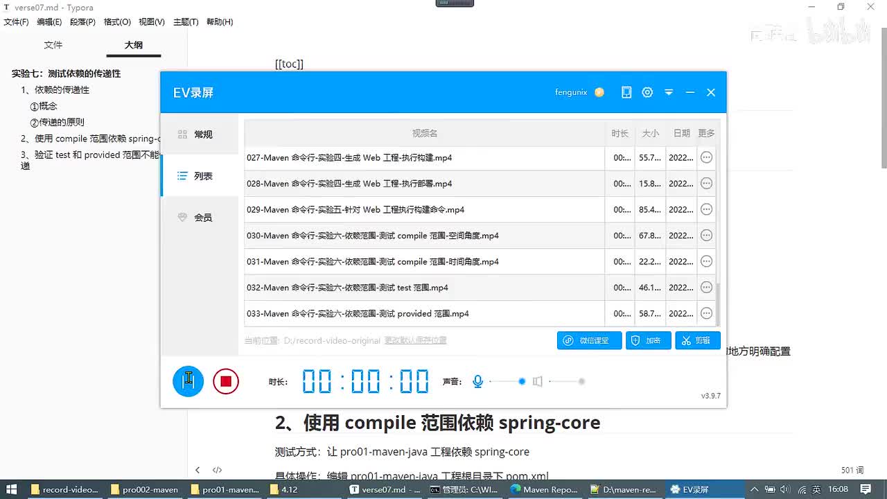Open Typora 编辑(E) menu
This screenshot has height=499, width=887.
pyautogui.click(x=49, y=22)
